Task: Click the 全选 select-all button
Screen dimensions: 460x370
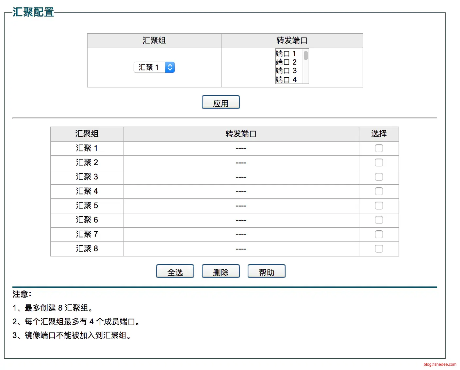Action: click(x=175, y=271)
